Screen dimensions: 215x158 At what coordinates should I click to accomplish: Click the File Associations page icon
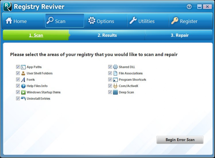point(115,73)
